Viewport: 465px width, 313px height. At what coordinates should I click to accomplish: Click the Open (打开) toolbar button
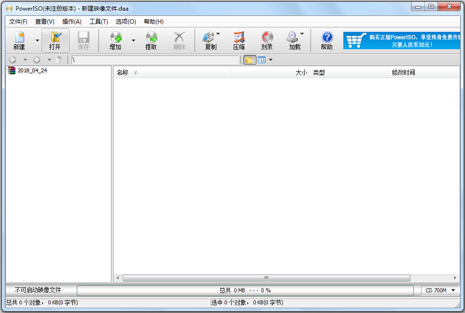[55, 41]
